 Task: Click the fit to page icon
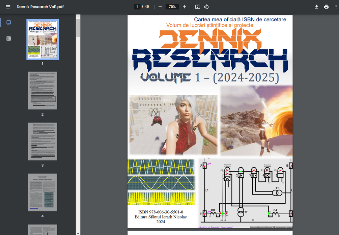(x=198, y=7)
